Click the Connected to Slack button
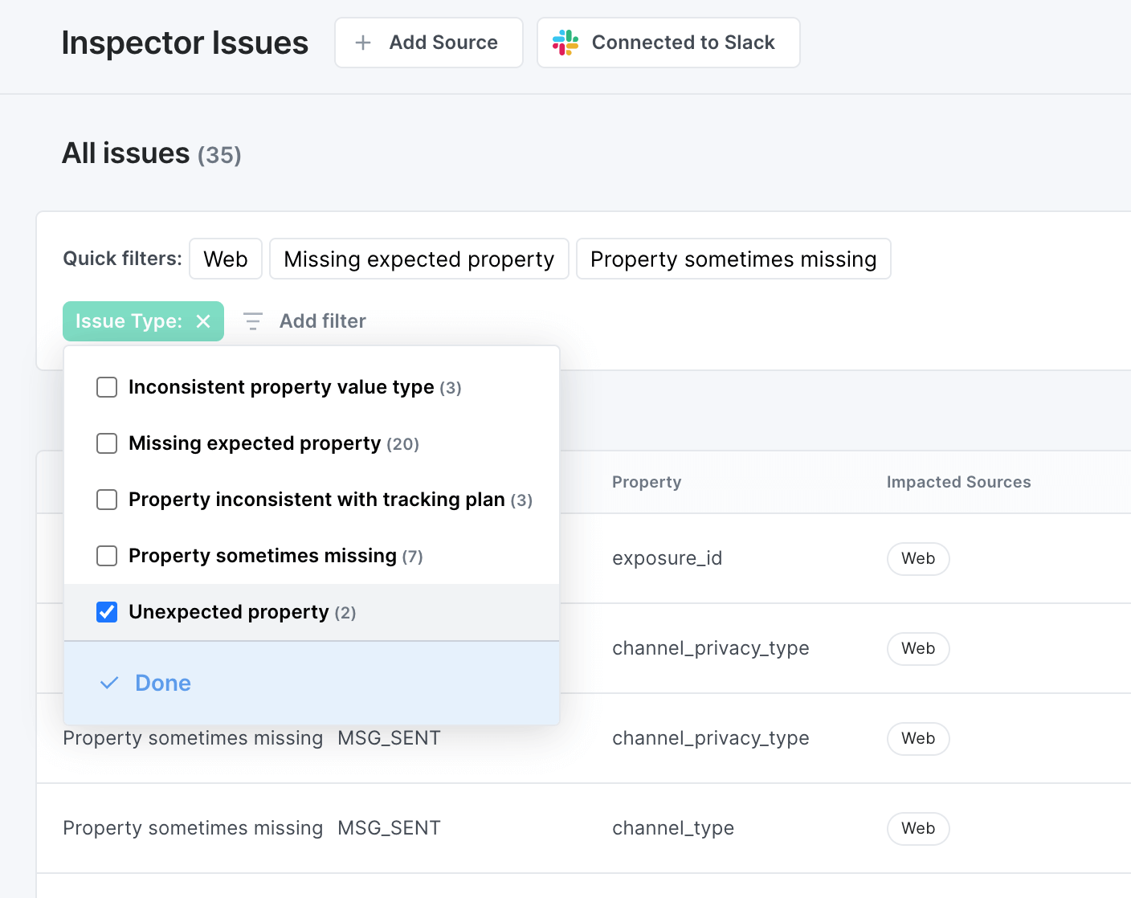The height and width of the screenshot is (898, 1131). (668, 43)
